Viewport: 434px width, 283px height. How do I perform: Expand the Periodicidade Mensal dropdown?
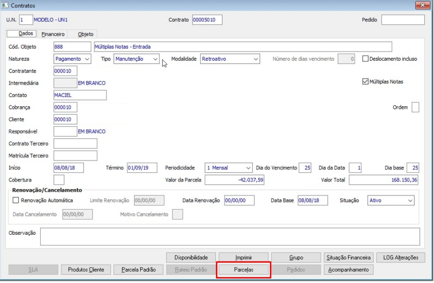228,168
